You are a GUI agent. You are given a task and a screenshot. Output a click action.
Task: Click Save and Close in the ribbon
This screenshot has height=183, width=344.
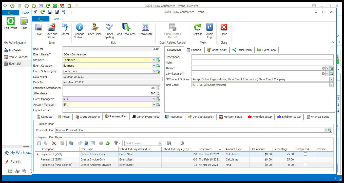(x=51, y=31)
